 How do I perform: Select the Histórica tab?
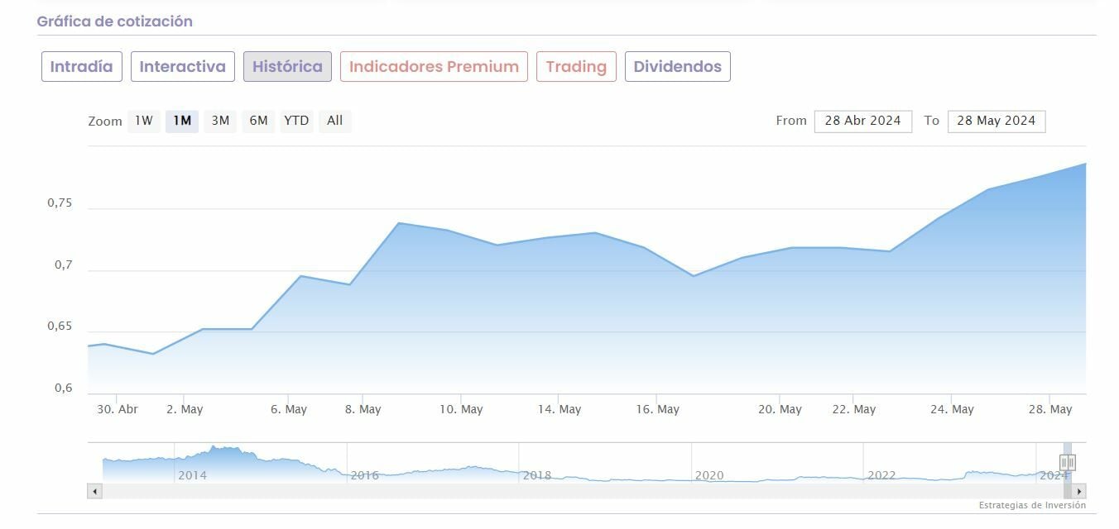click(x=287, y=67)
